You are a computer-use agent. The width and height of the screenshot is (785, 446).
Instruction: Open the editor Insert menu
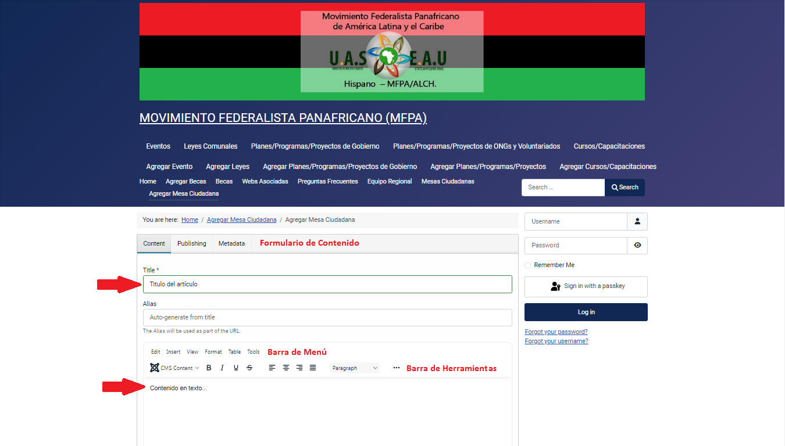click(x=173, y=352)
